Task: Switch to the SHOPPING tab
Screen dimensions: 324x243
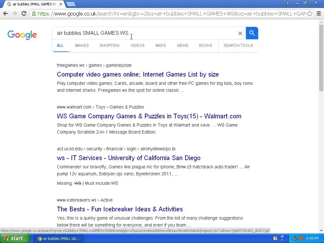Action: (109, 46)
